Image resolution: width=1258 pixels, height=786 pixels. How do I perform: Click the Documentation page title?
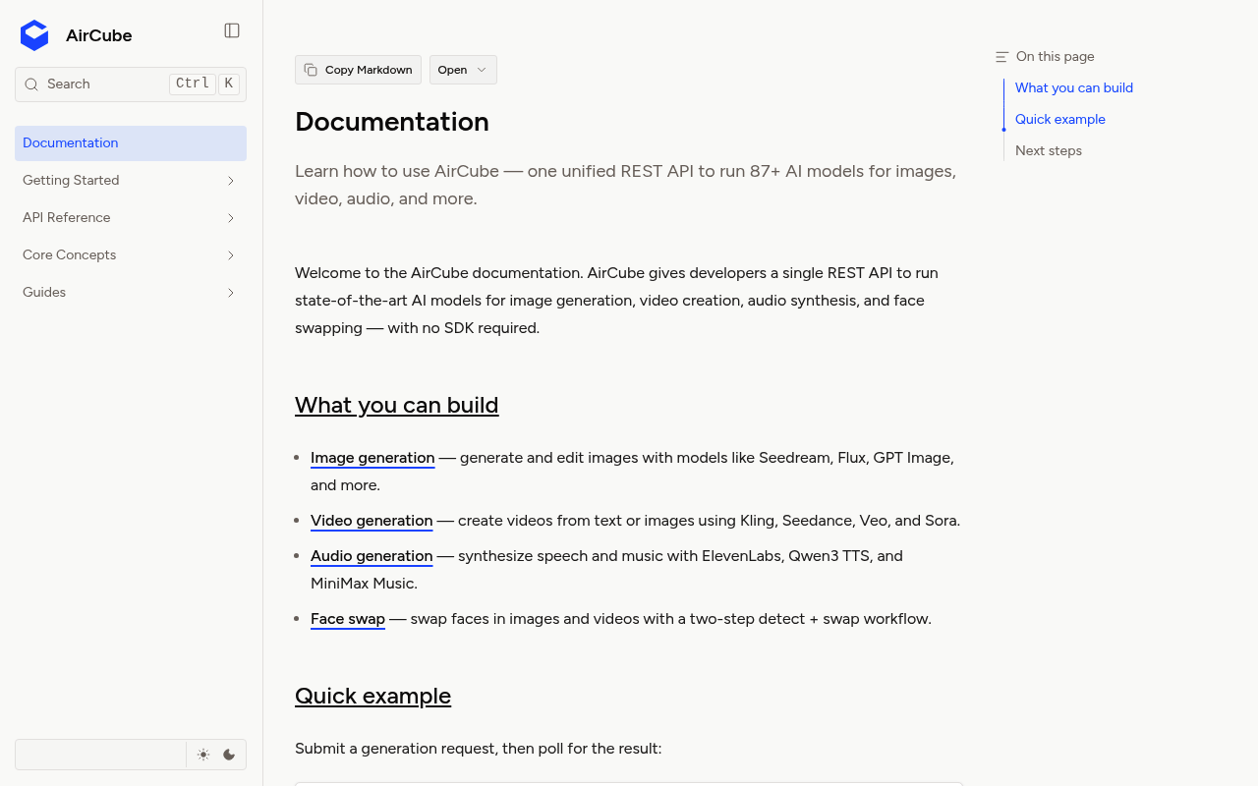click(392, 122)
